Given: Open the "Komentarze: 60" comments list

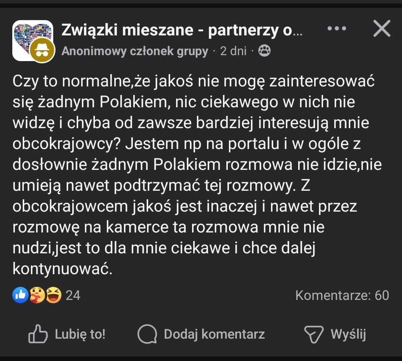Looking at the screenshot, I should pos(342,295).
